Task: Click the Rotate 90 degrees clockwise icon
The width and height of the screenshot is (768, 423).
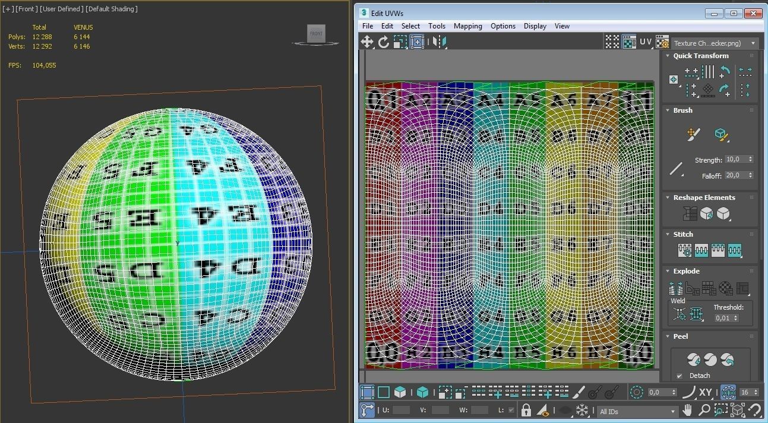Action: tap(725, 90)
